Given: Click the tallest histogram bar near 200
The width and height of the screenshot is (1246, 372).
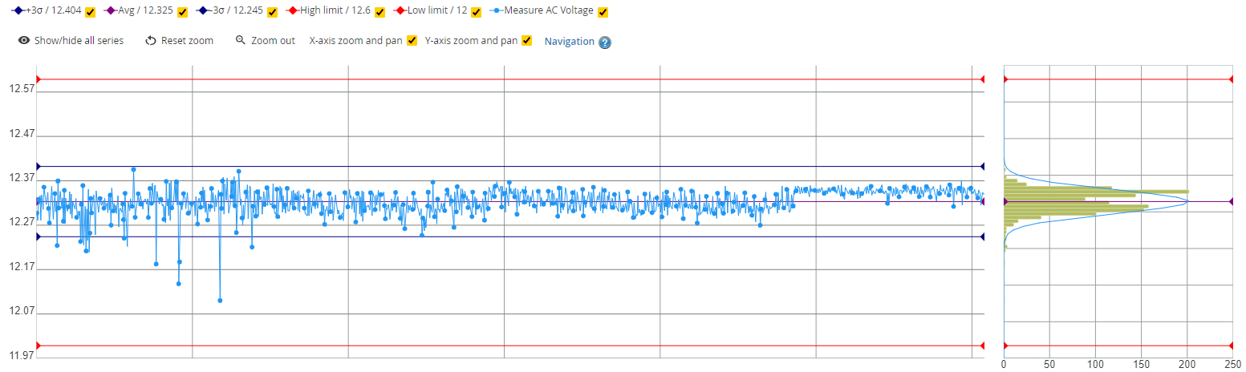Looking at the screenshot, I should pos(1096,191).
